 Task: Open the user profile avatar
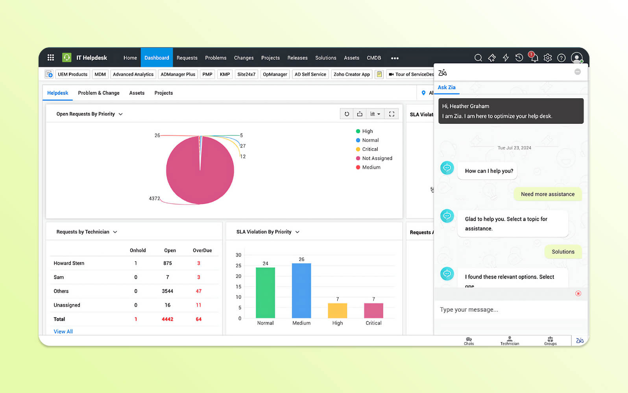tap(577, 58)
